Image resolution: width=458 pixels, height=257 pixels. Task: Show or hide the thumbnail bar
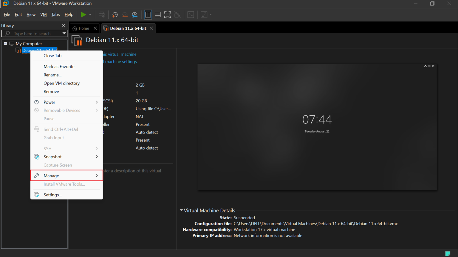click(158, 14)
